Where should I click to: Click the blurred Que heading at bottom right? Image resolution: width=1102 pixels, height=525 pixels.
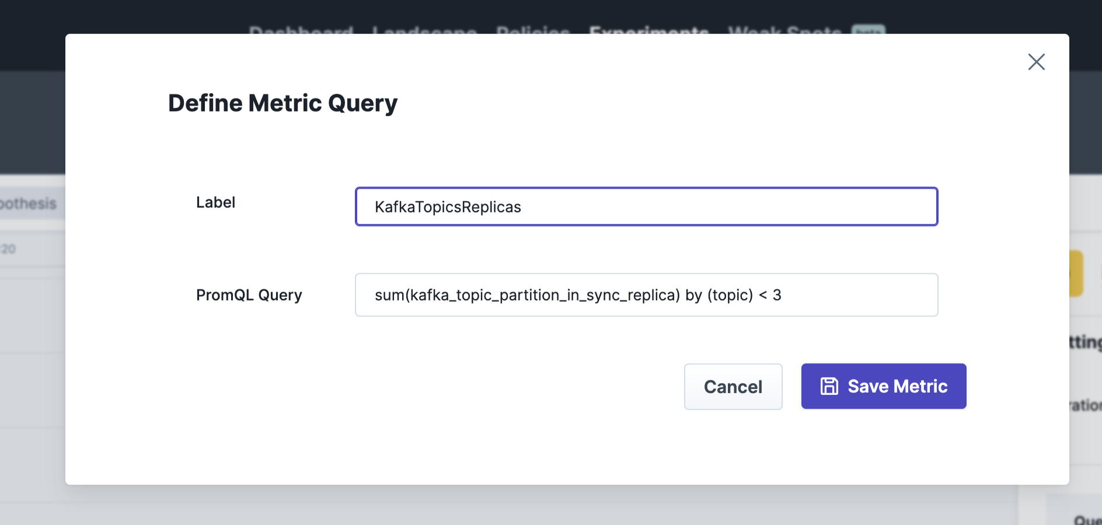tap(1087, 519)
